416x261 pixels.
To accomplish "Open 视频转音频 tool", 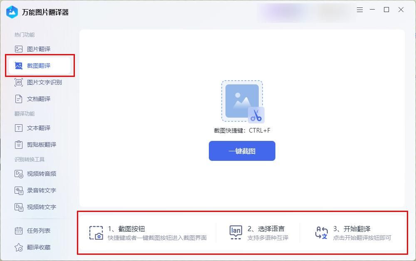I will point(40,174).
